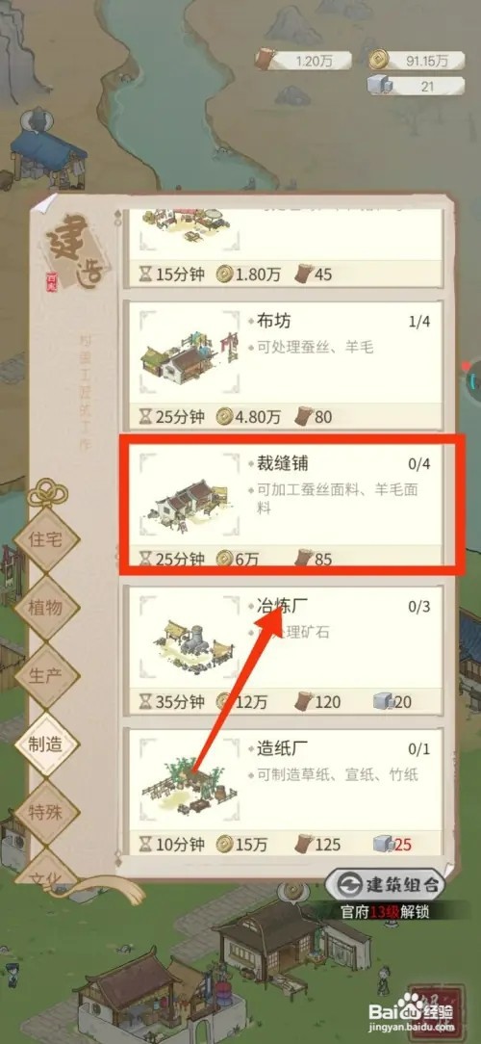
Task: Select the 制造 category tab
Action: coord(46,744)
